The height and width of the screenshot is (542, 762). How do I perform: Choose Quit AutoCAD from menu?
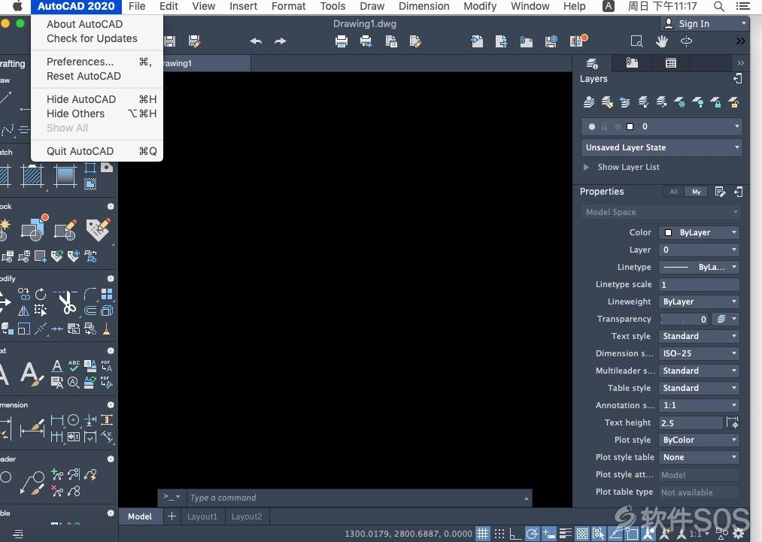point(97,151)
